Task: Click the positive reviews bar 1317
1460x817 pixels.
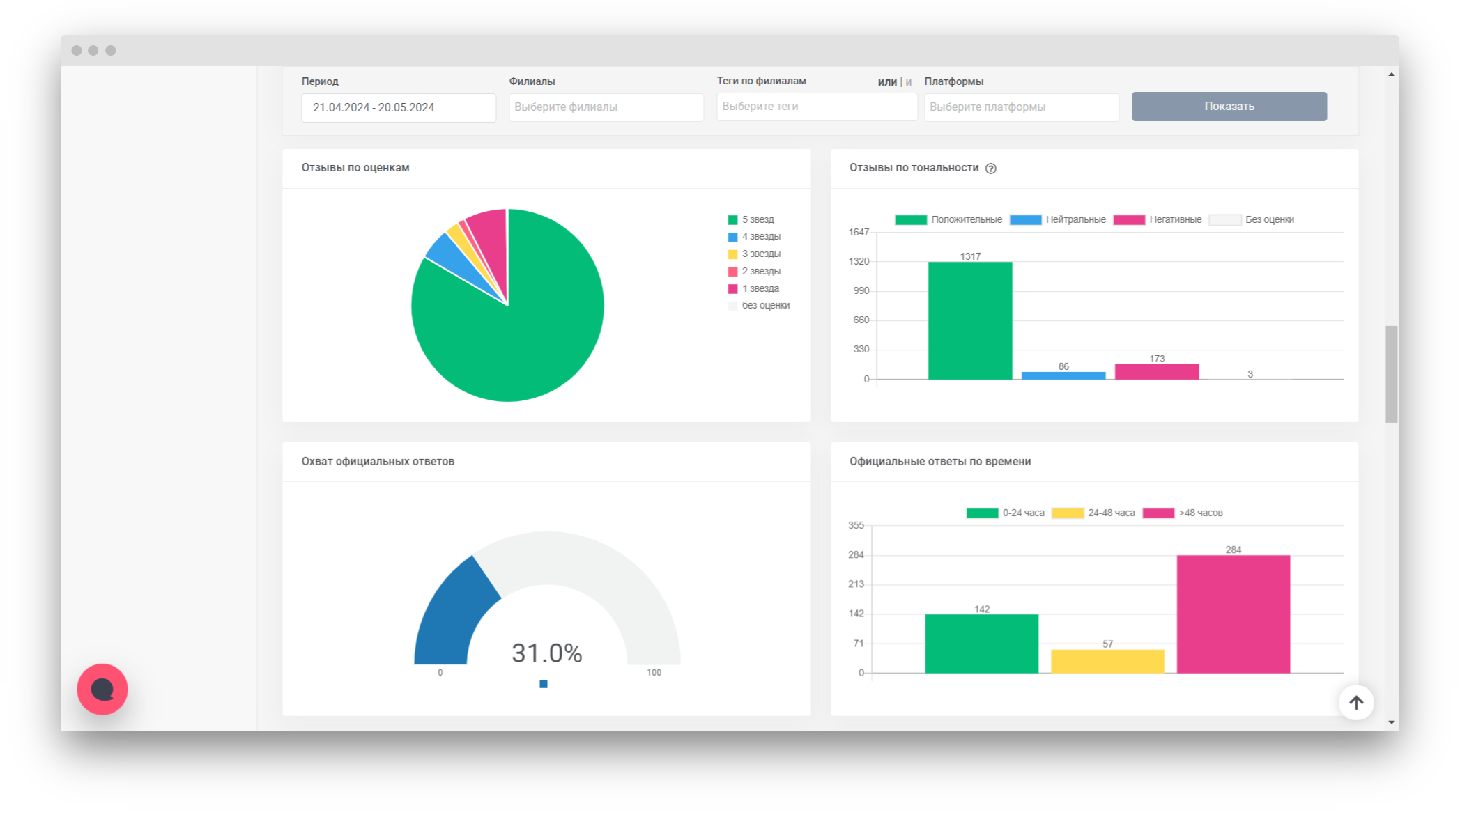Action: (x=970, y=321)
